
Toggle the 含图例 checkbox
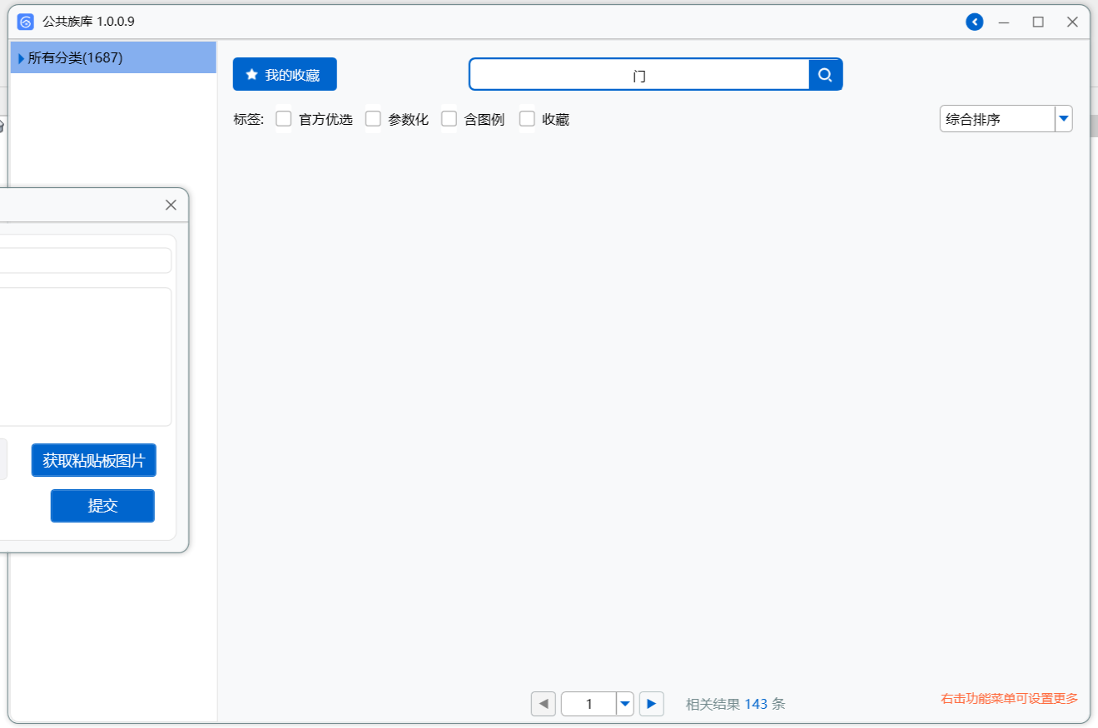point(449,119)
